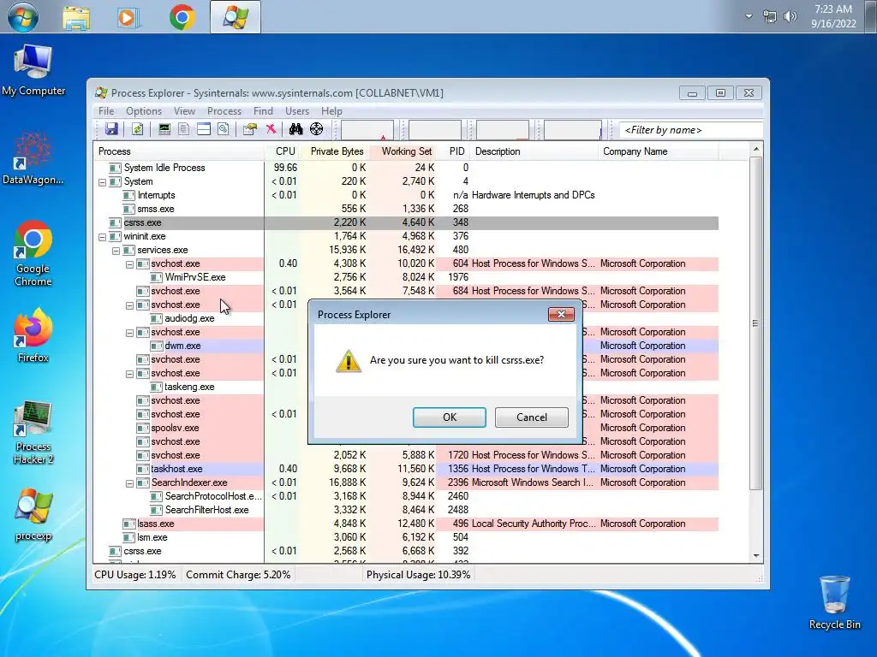This screenshot has height=657, width=877.
Task: Click the Save toolbar icon
Action: (111, 130)
